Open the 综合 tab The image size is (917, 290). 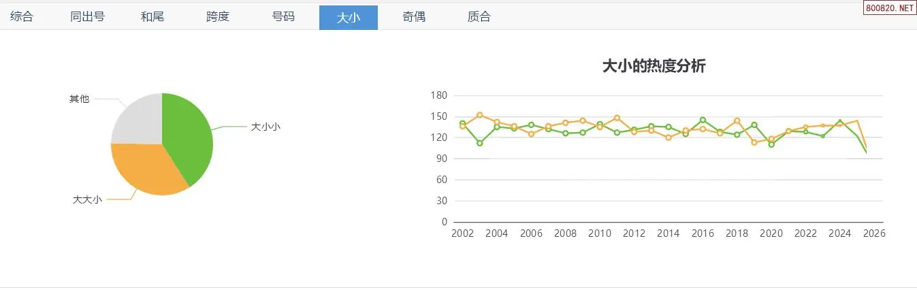22,17
